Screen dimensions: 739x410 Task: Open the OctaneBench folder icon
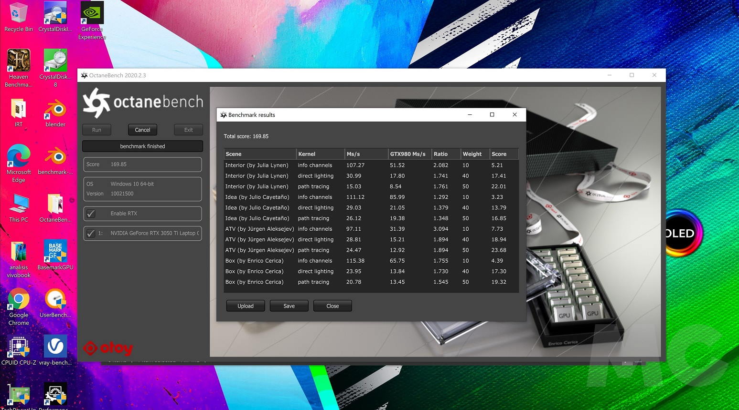click(x=55, y=205)
